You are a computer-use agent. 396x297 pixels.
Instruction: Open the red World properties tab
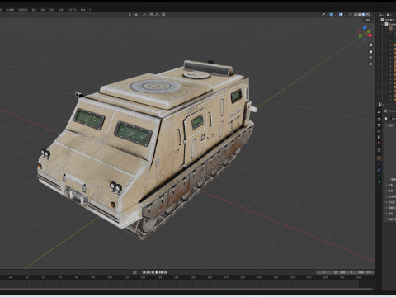379,143
